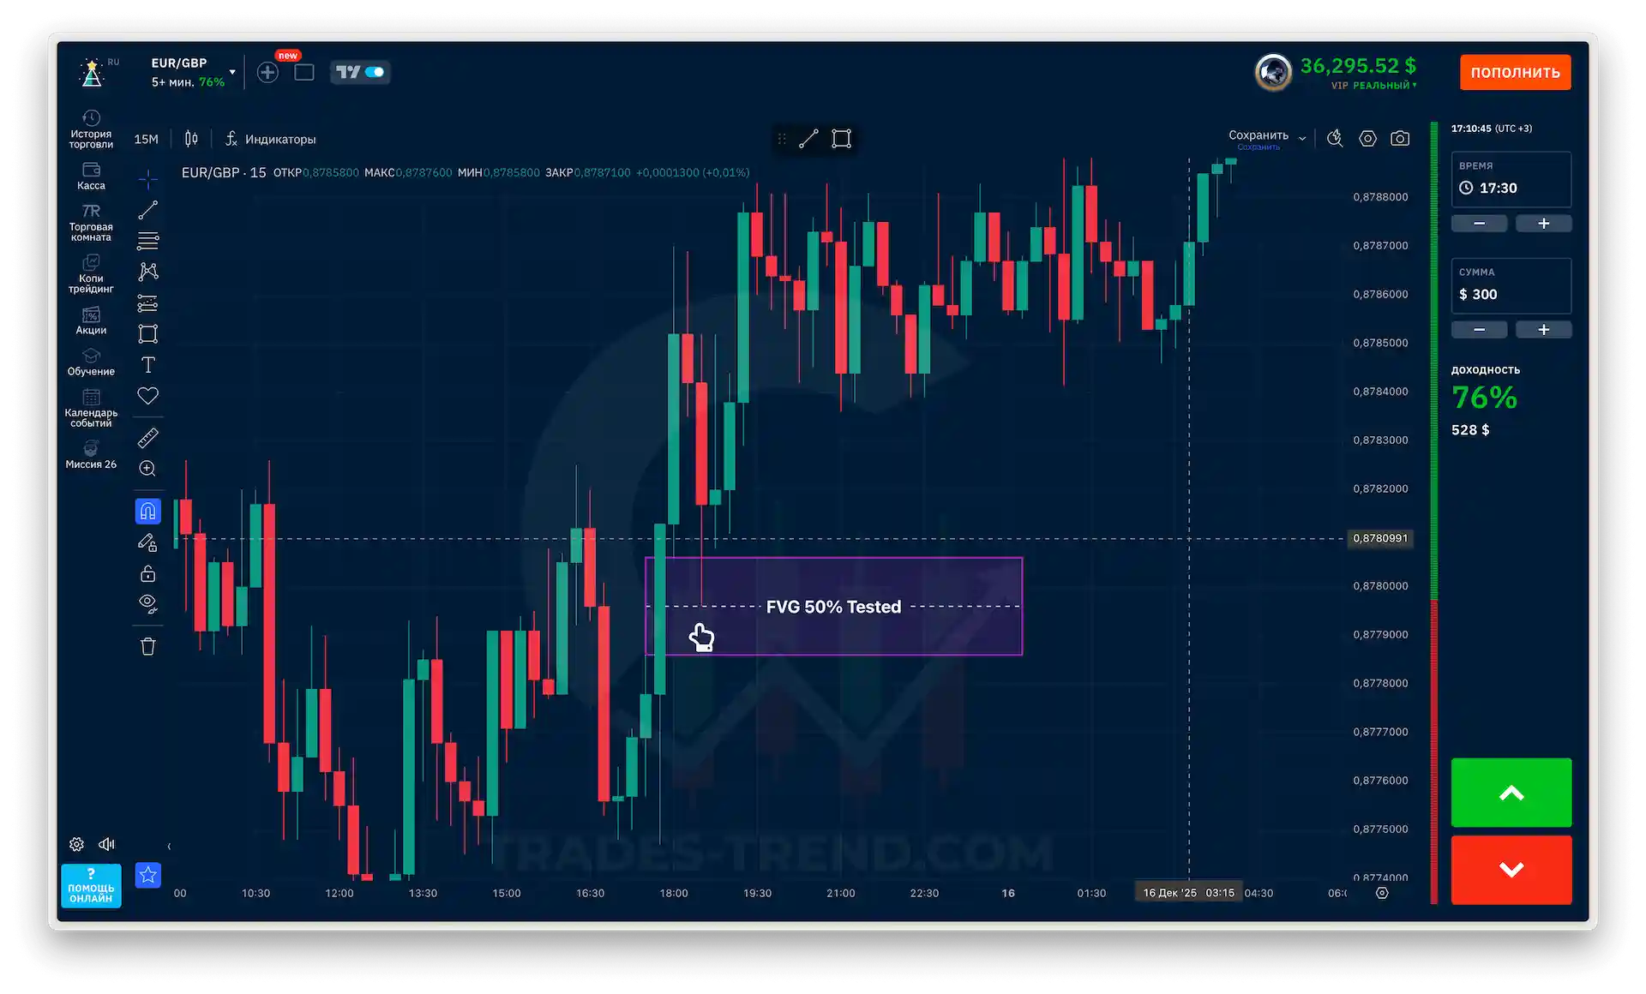This screenshot has width=1646, height=994.
Task: Toggle the magnet mode tool
Action: point(147,512)
